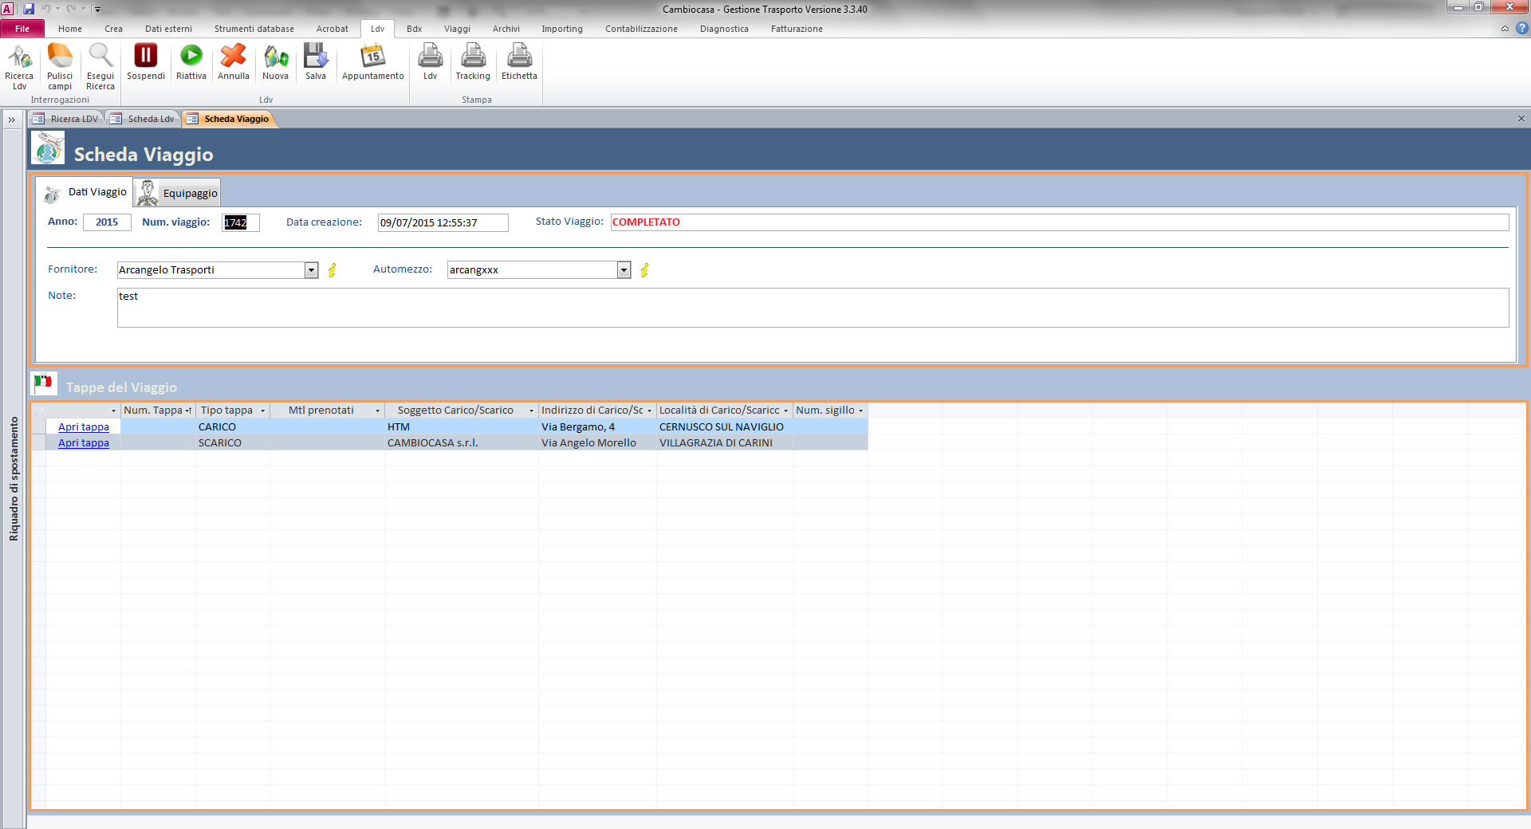Screen dimensions: 1531x829
Task: Open the Tipo tappa column filter arrow
Action: pyautogui.click(x=262, y=411)
